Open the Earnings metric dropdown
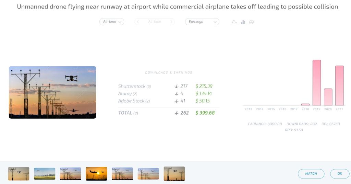Image resolution: width=351 pixels, height=184 pixels. [x=202, y=22]
